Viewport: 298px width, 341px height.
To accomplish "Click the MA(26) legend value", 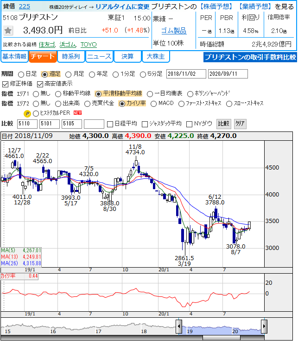I will click(x=32, y=263).
